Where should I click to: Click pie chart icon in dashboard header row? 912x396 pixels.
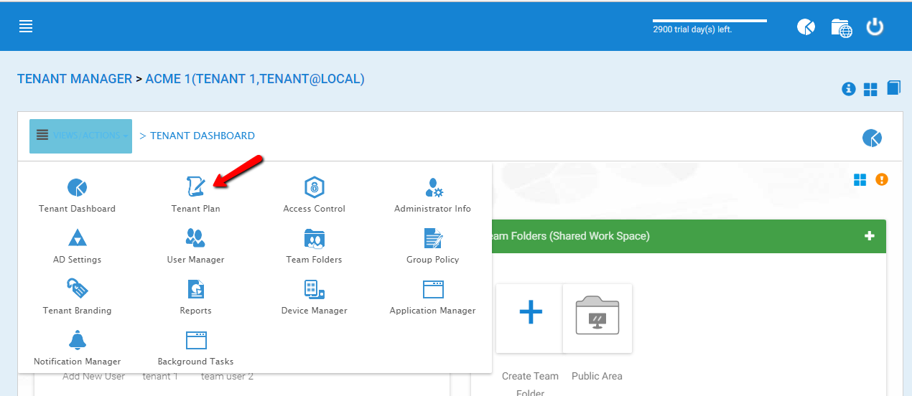pyautogui.click(x=872, y=138)
